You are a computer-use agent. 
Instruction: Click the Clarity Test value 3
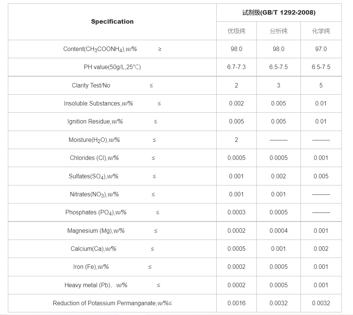[x=278, y=86]
